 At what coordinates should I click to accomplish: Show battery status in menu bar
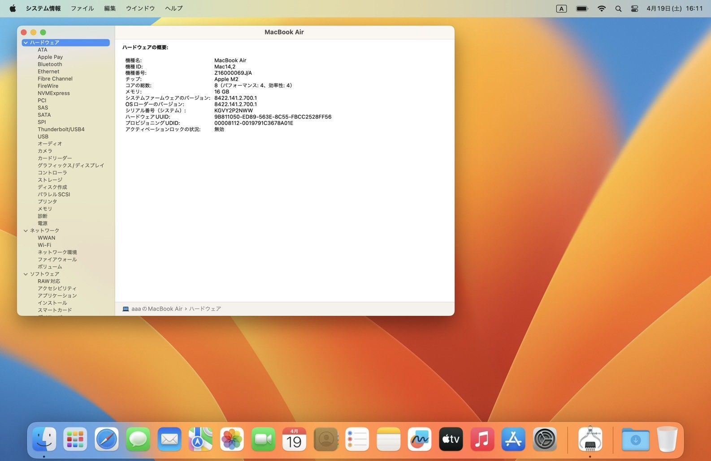point(582,9)
